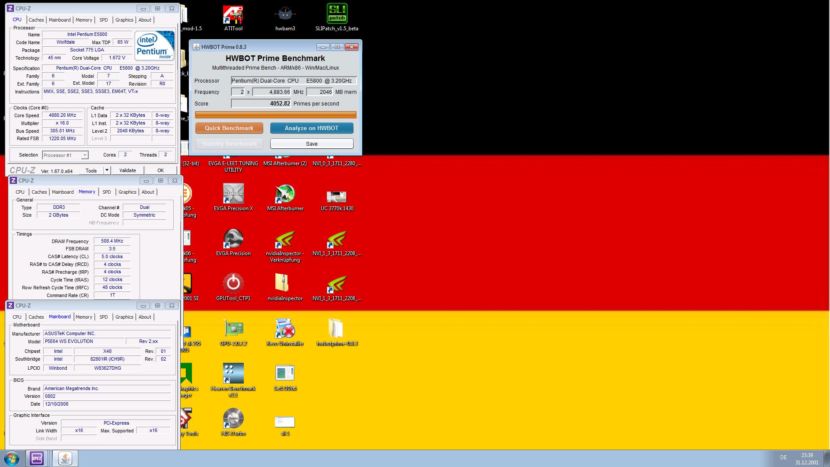
Task: Open the ATITool desktop shortcut
Action: click(x=233, y=18)
